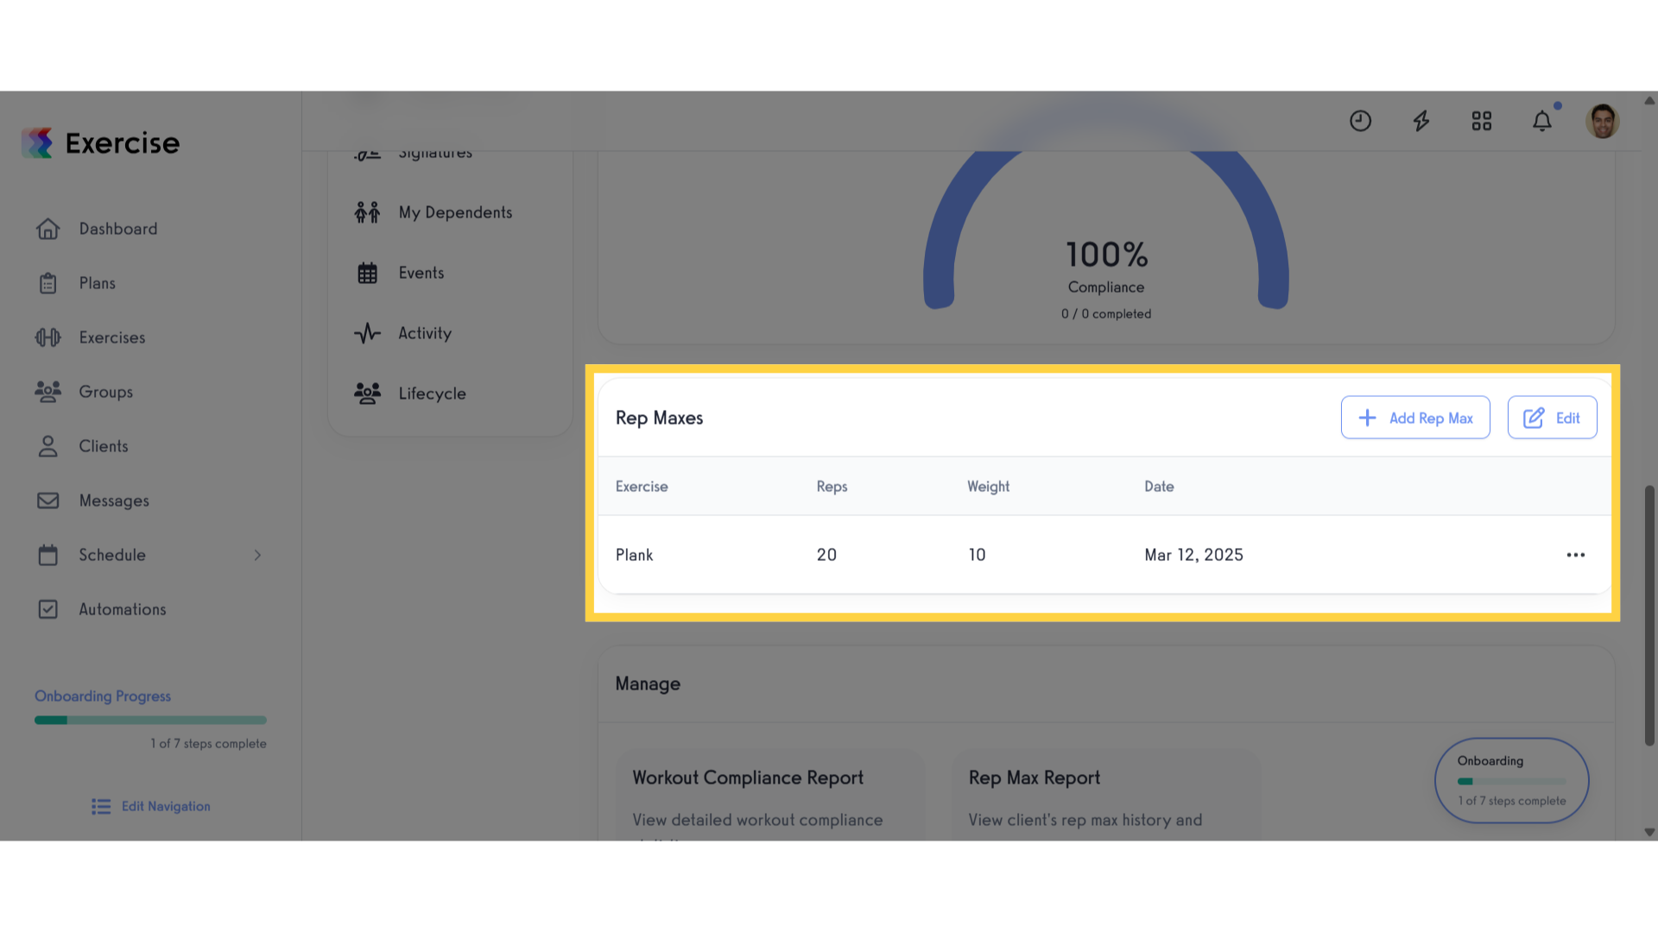Click the Exercise logo

pyautogui.click(x=100, y=143)
